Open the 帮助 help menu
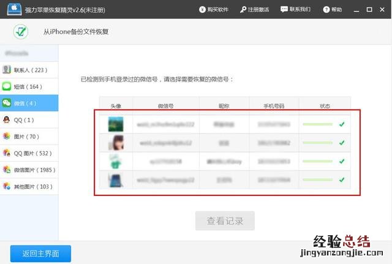 click(x=332, y=10)
